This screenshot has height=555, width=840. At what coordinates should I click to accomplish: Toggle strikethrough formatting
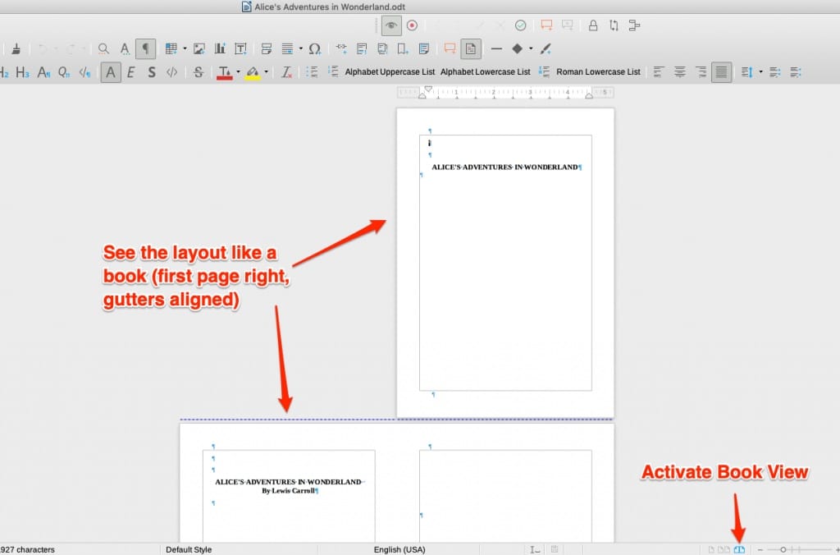tap(198, 71)
